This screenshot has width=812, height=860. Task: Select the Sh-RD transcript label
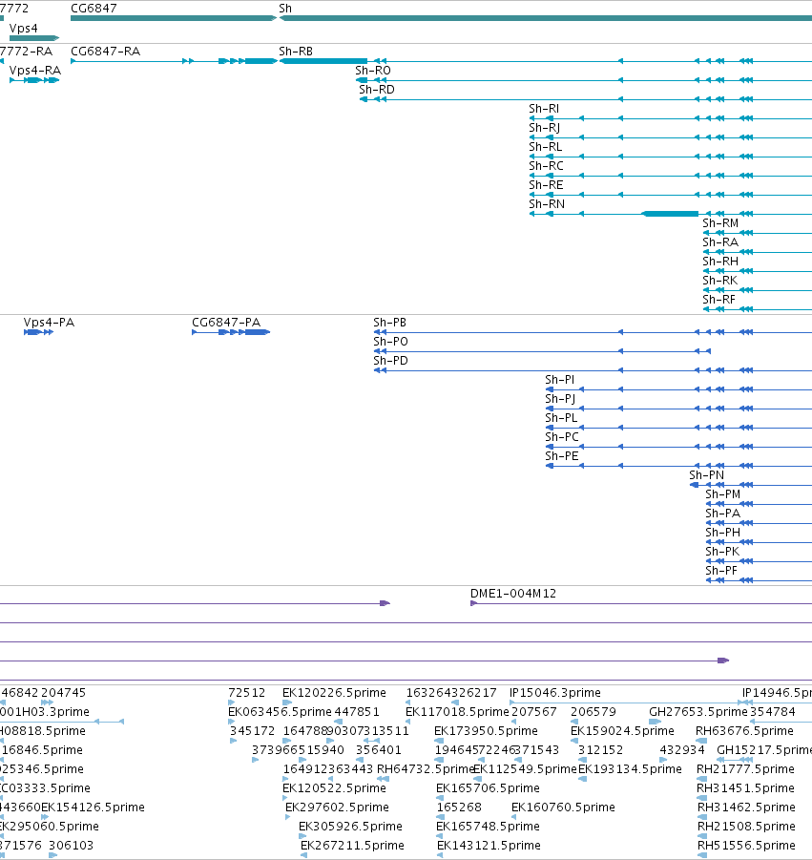coord(377,90)
